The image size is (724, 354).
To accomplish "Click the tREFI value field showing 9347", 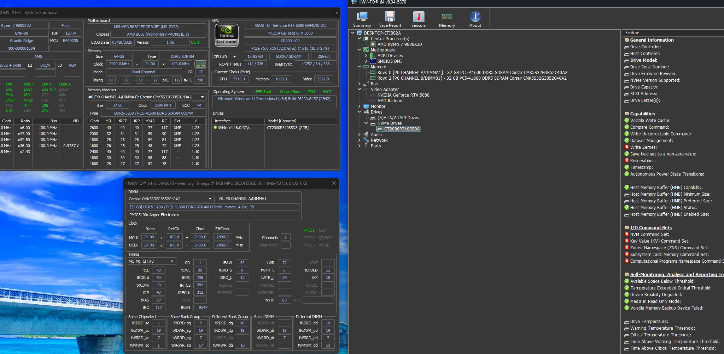I will click(x=203, y=307).
